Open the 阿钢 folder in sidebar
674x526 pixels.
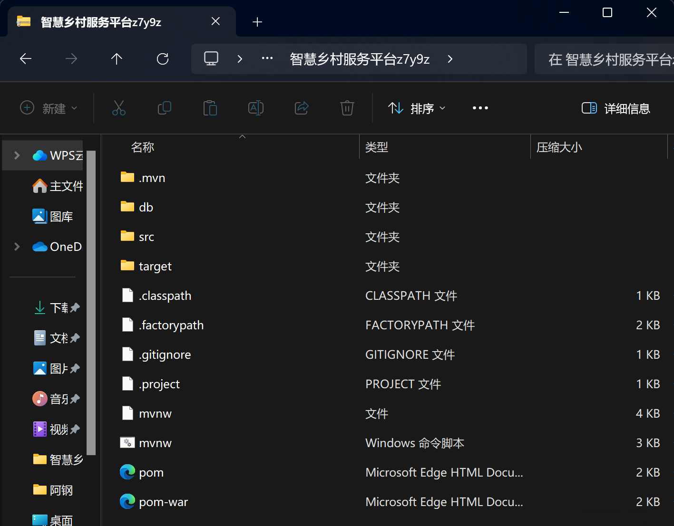pyautogui.click(x=53, y=490)
